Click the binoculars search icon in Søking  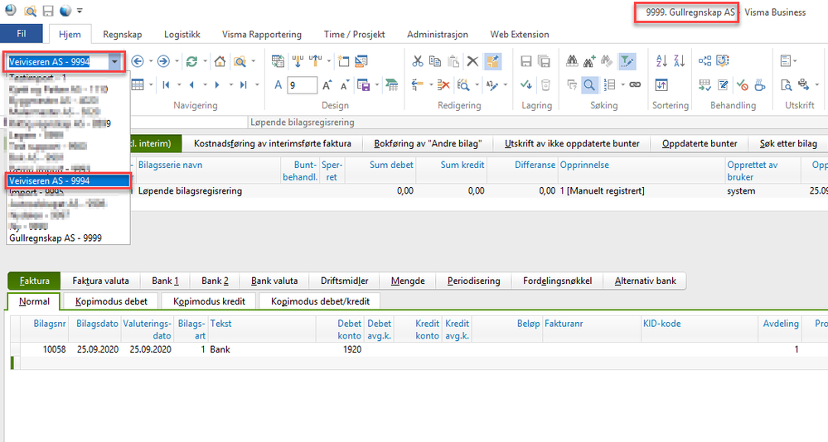[572, 61]
